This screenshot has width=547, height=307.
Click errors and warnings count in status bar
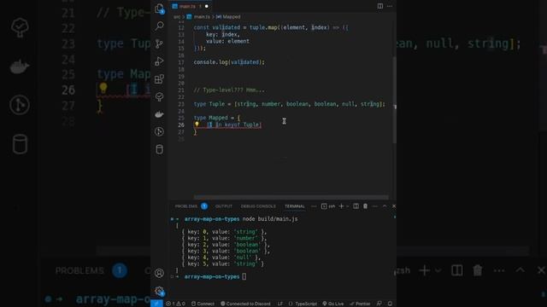pos(175,304)
